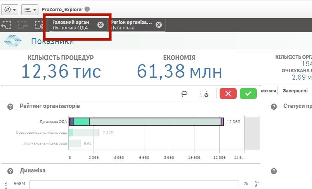312x189 pixels.
Task: Click the clear chart selection icon
Action: 205,94
